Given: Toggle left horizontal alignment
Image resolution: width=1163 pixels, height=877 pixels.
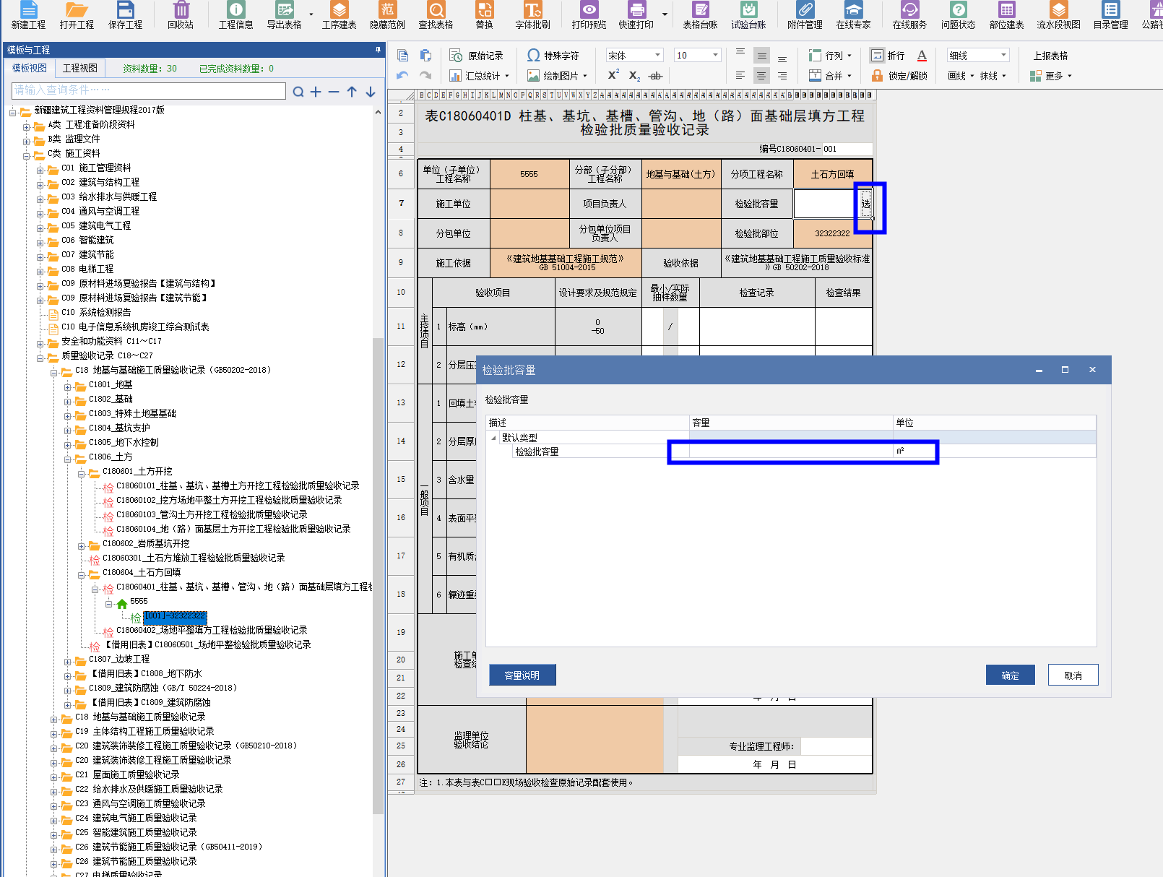Looking at the screenshot, I should [x=740, y=76].
